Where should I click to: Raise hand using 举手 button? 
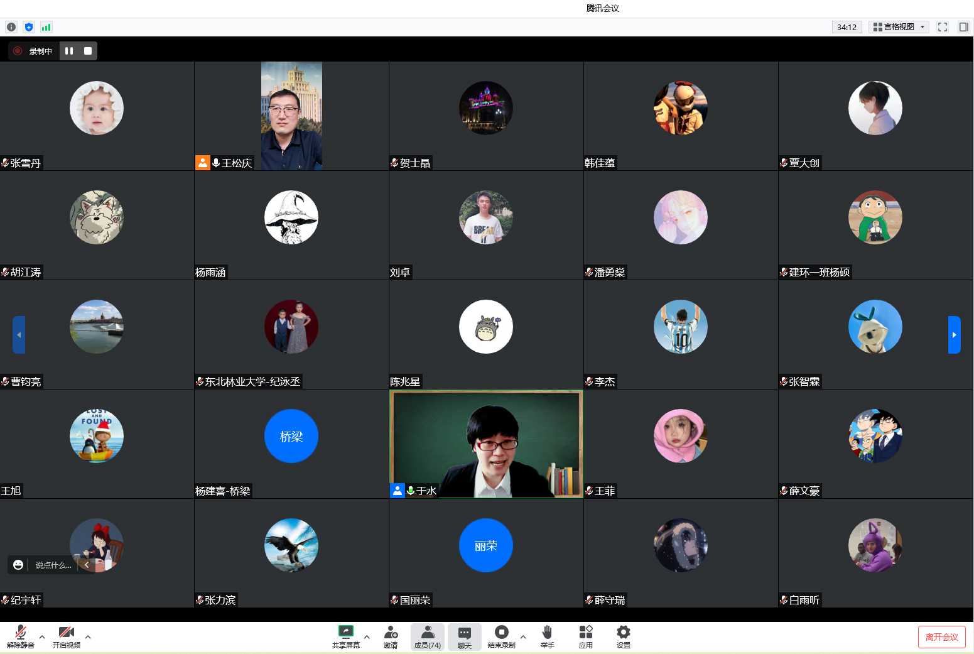[x=547, y=636]
